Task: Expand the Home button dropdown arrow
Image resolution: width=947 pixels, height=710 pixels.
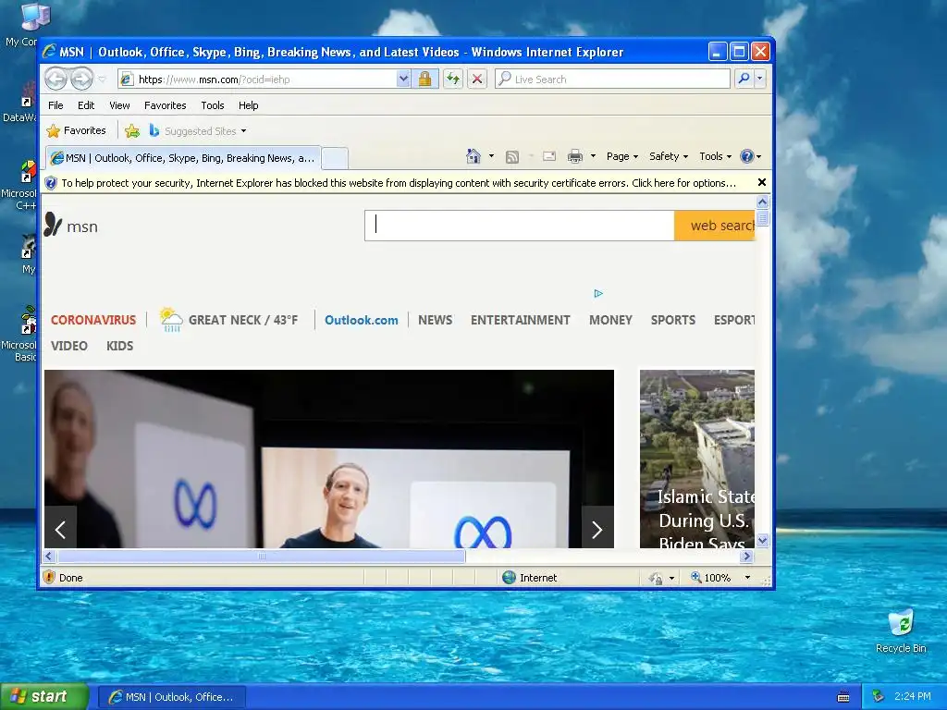Action: 491,156
